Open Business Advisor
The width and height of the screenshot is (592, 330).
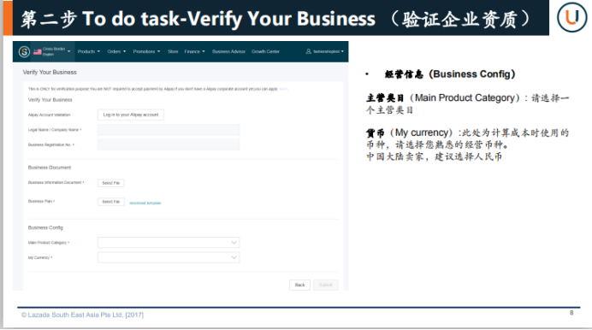(x=228, y=51)
